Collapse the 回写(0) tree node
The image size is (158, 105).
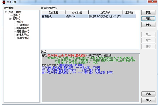(10, 18)
